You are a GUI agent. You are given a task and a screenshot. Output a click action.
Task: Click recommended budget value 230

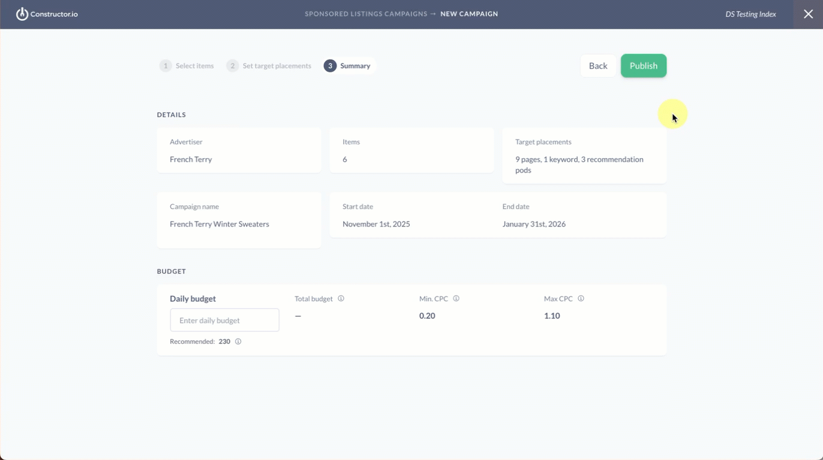[x=224, y=341]
